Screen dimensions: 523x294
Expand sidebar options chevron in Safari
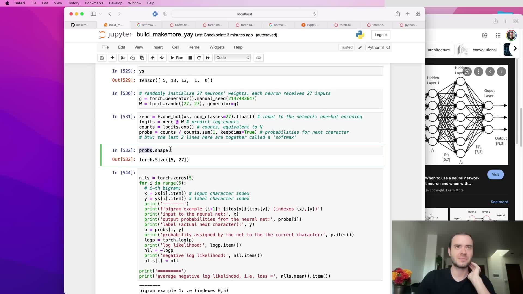tap(101, 14)
